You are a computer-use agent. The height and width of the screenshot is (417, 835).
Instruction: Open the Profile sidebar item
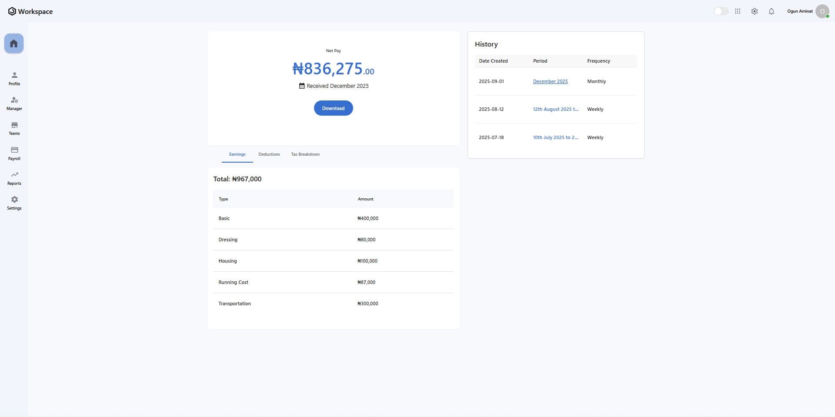[14, 79]
